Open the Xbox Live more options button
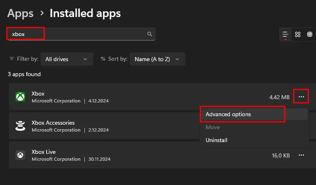This screenshot has height=185, width=316. 301,155
